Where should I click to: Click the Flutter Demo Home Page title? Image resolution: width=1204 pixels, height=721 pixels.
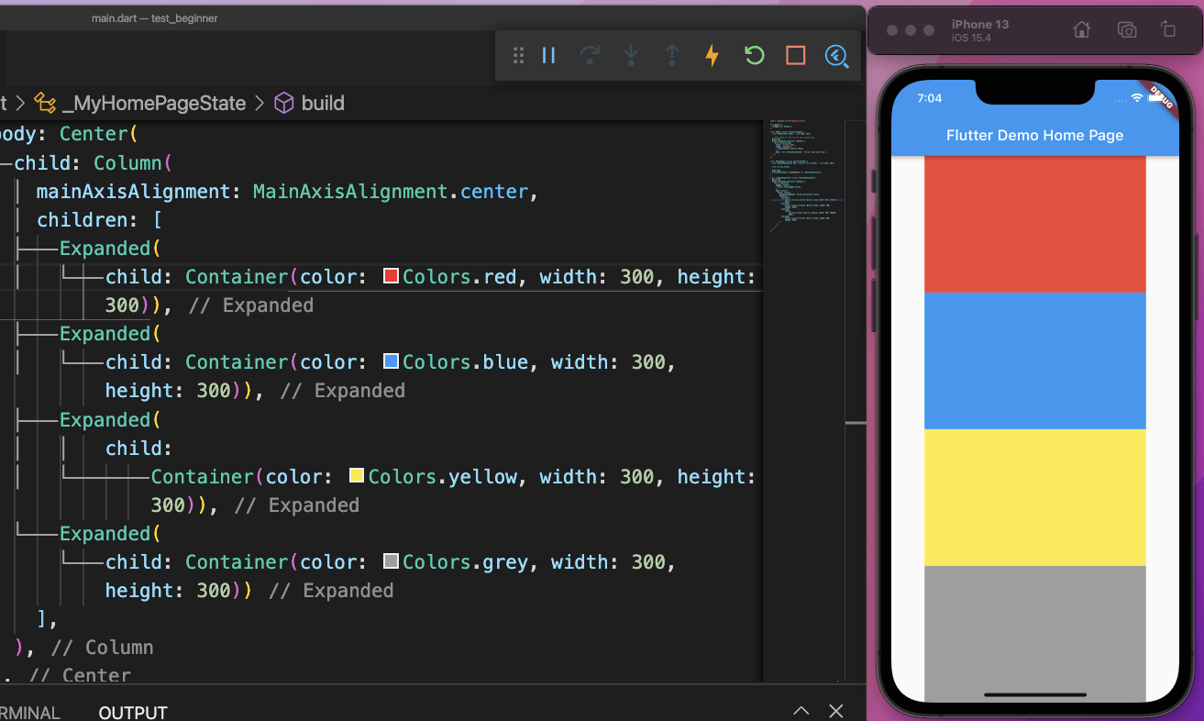click(1034, 135)
